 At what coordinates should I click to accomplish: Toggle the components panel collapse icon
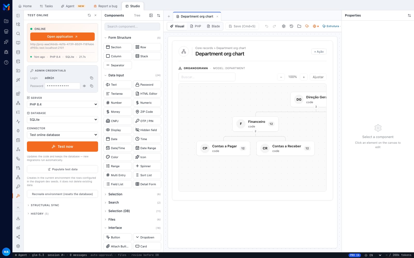coord(151,15)
